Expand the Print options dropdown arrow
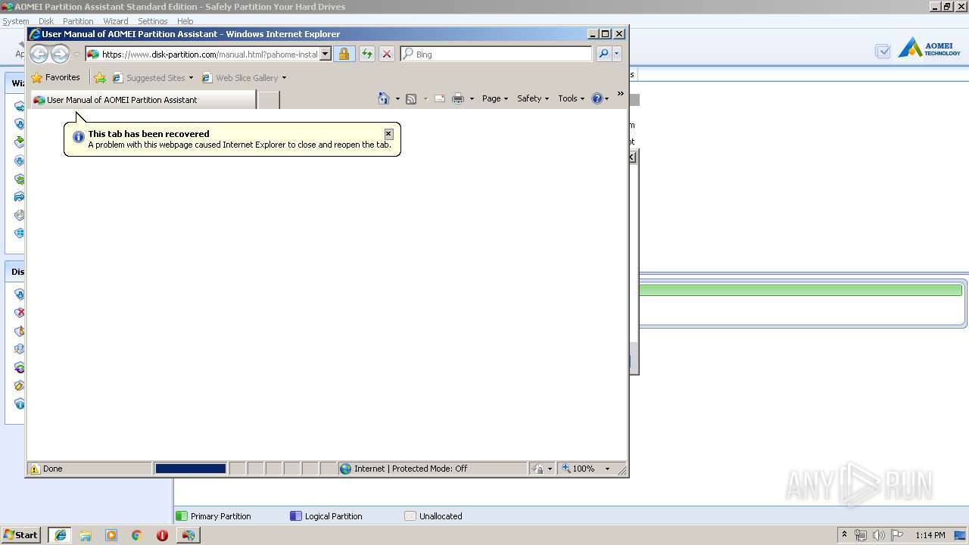The height and width of the screenshot is (545, 969). point(472,98)
